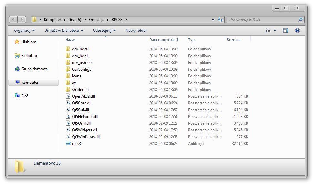Open the Organizuj dropdown menu
Viewport: 313px width, 184px height.
pos(24,31)
